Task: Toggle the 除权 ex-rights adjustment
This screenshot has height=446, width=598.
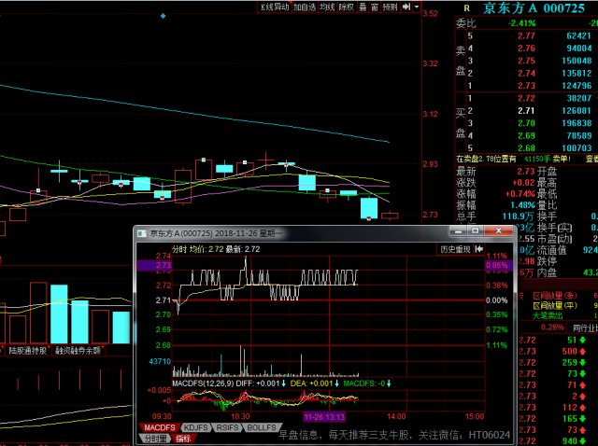Action: [347, 7]
